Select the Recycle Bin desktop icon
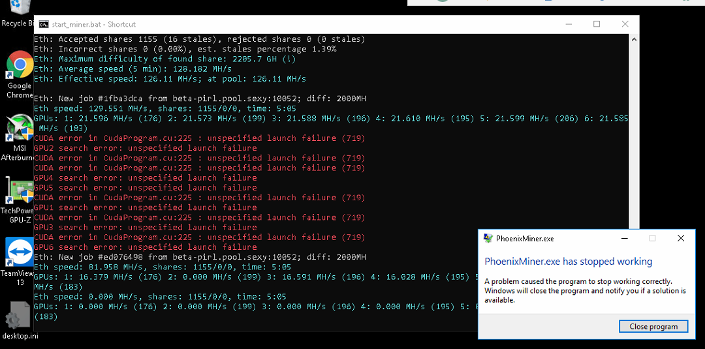The height and width of the screenshot is (349, 705). (18, 14)
